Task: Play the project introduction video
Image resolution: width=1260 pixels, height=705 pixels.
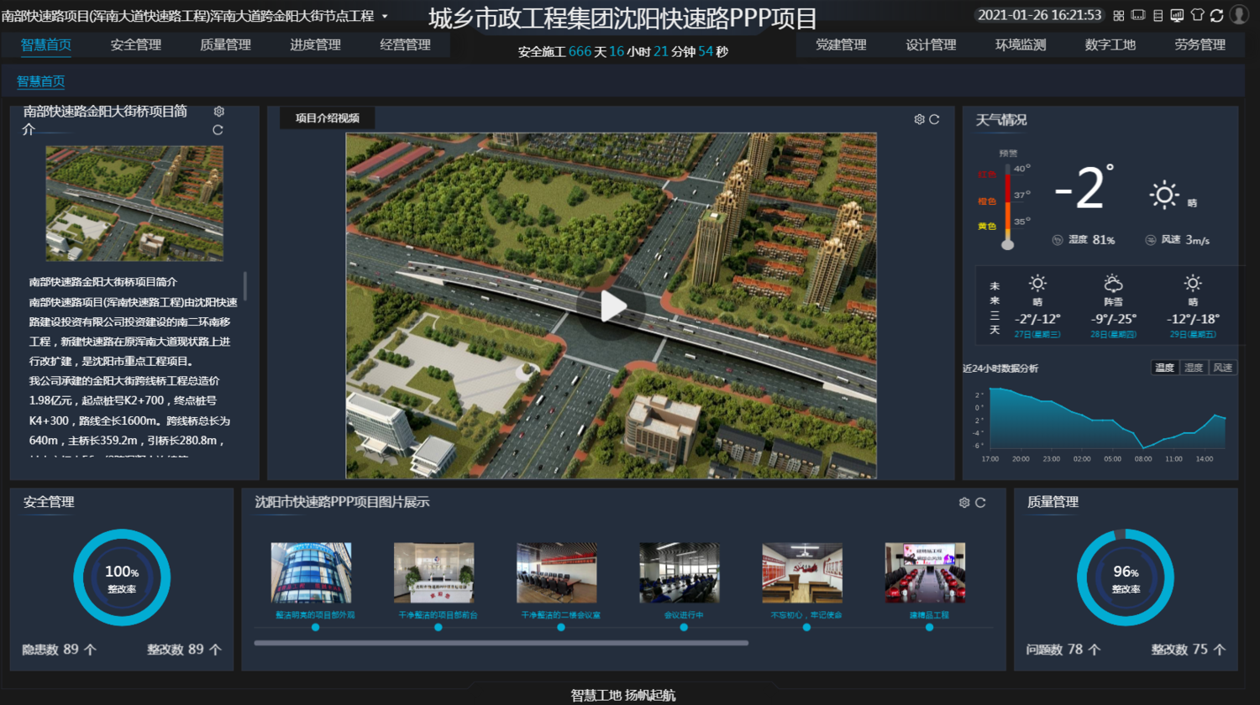Action: pyautogui.click(x=612, y=306)
